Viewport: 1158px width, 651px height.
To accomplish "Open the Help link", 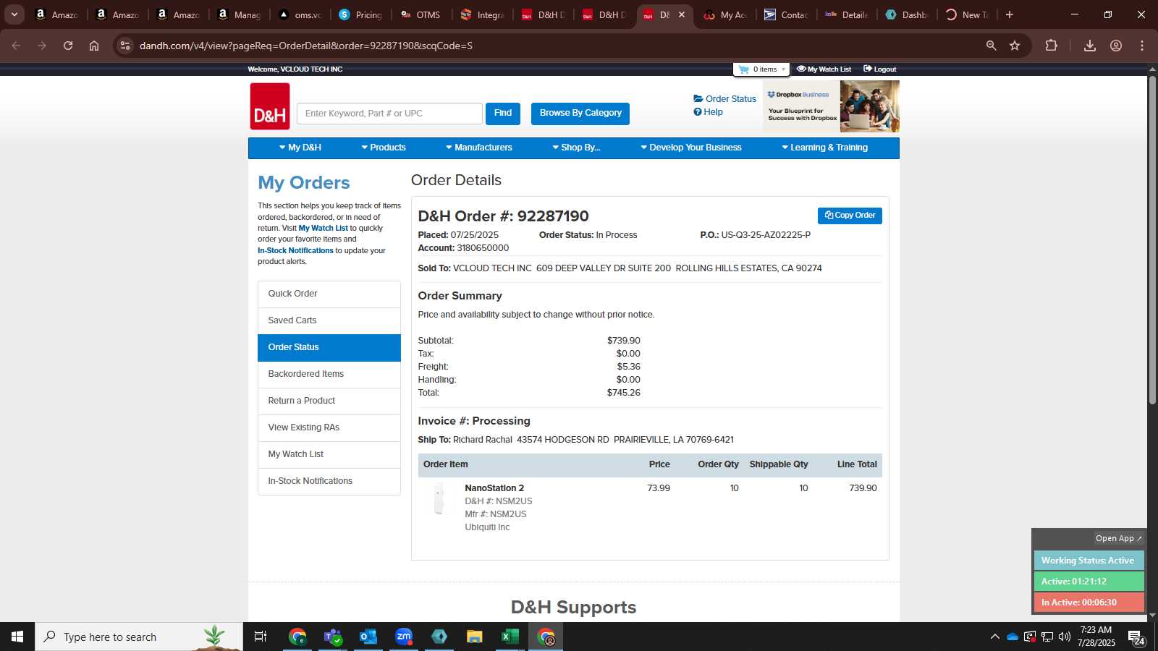I will click(x=708, y=112).
